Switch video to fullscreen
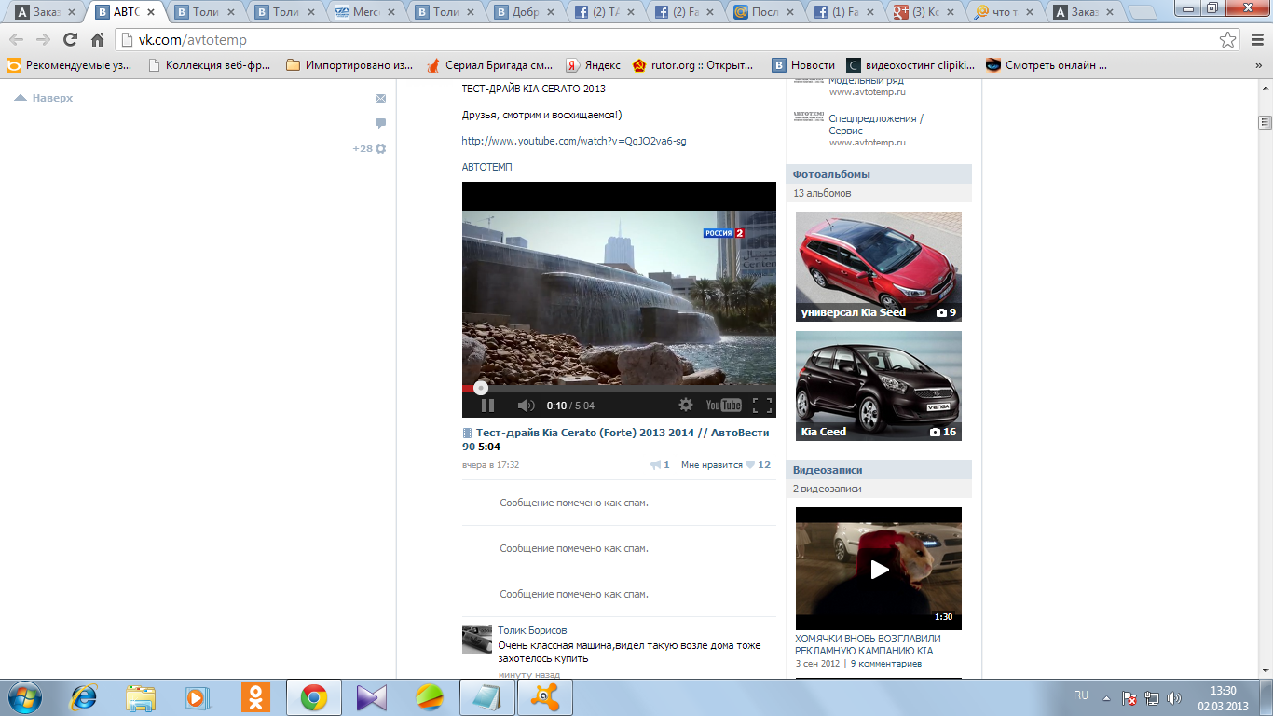The height and width of the screenshot is (716, 1273). pyautogui.click(x=762, y=406)
